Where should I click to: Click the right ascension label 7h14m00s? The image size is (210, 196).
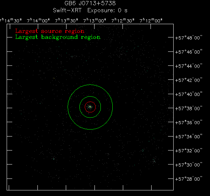[38, 21]
